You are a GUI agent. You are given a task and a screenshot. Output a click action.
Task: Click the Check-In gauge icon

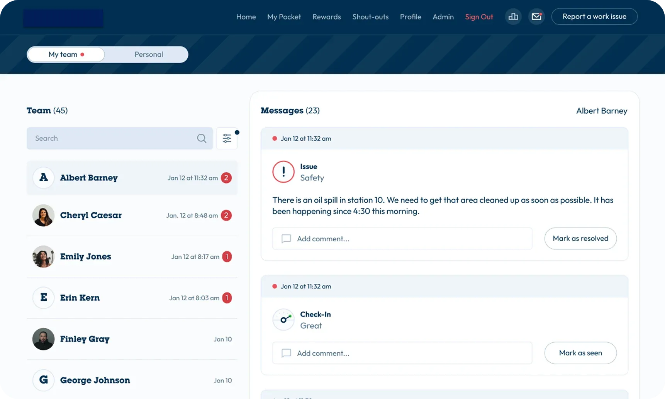click(x=283, y=320)
